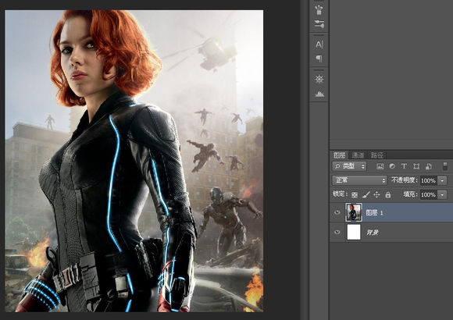Lock all padlock icon
The image size is (453, 320).
[x=387, y=195]
